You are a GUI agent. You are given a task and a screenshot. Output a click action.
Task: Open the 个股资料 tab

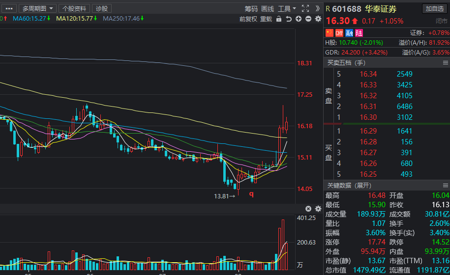click(74, 9)
